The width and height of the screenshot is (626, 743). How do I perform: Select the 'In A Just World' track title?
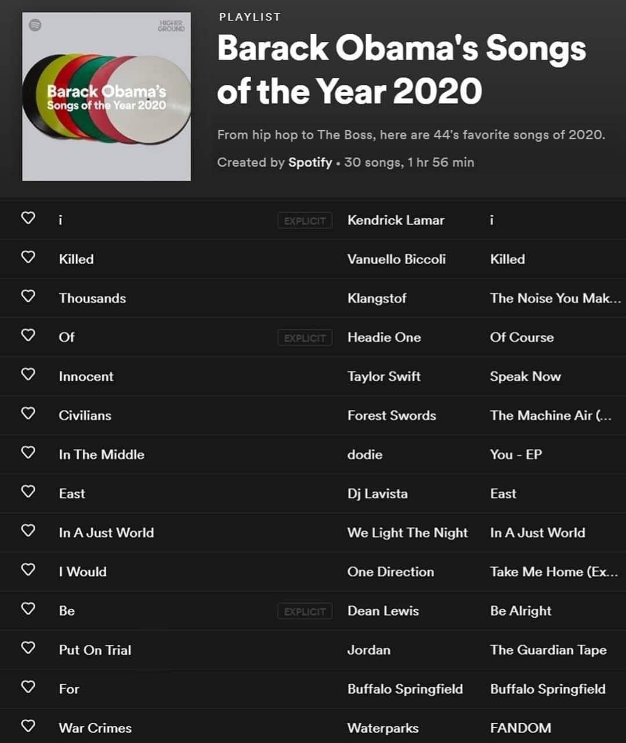click(x=106, y=533)
